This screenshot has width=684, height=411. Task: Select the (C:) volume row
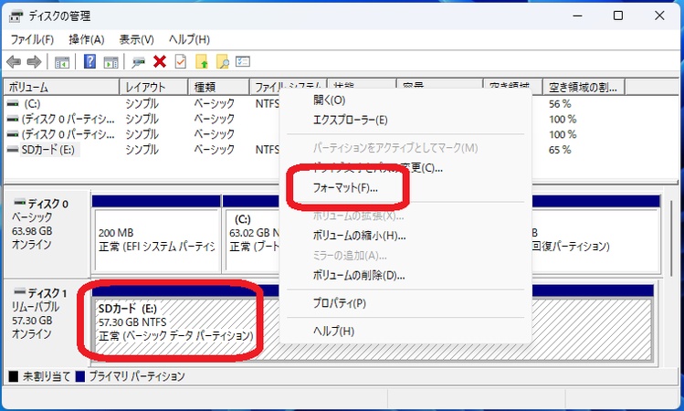coord(142,104)
